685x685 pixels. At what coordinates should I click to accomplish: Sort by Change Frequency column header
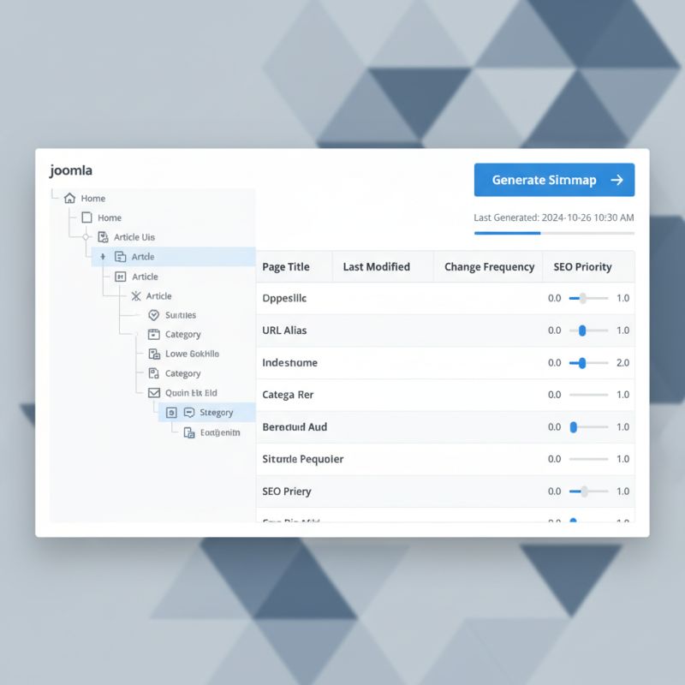point(489,267)
